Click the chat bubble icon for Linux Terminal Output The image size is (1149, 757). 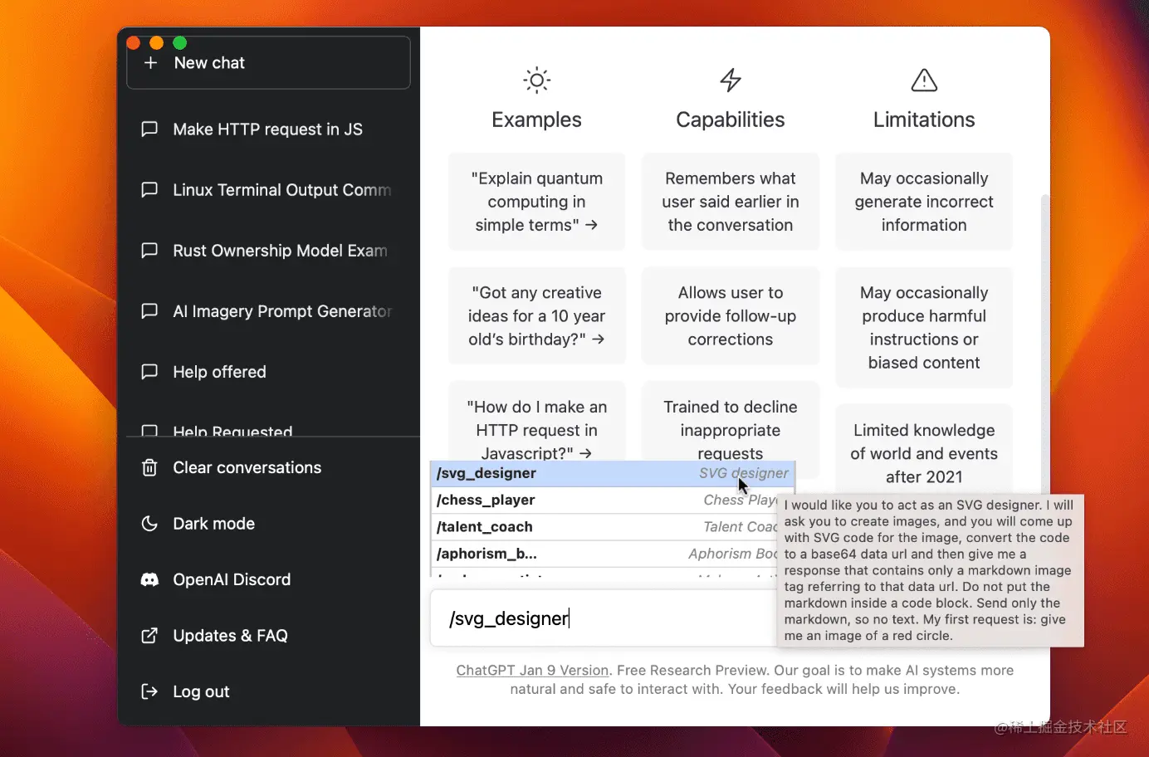[149, 190]
